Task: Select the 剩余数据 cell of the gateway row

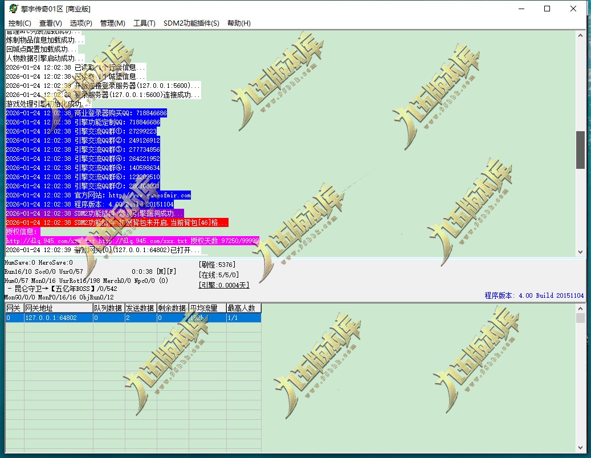Action: tap(173, 318)
